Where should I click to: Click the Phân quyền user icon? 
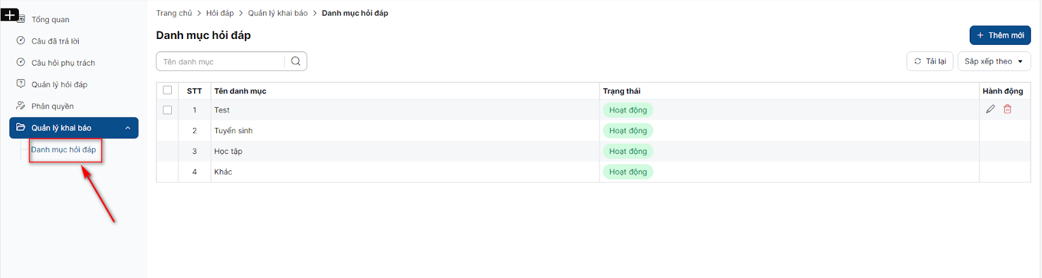pos(21,106)
